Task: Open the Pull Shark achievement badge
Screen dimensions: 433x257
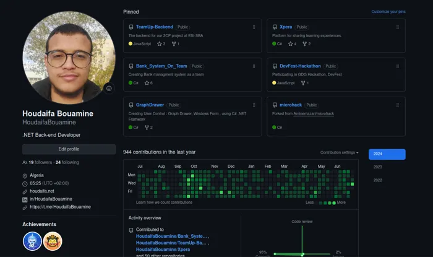Action: 32,242
